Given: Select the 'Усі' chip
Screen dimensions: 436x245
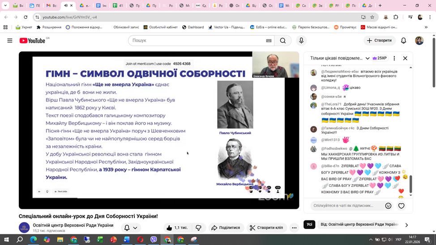Looking at the screenshot, I should 309,224.
